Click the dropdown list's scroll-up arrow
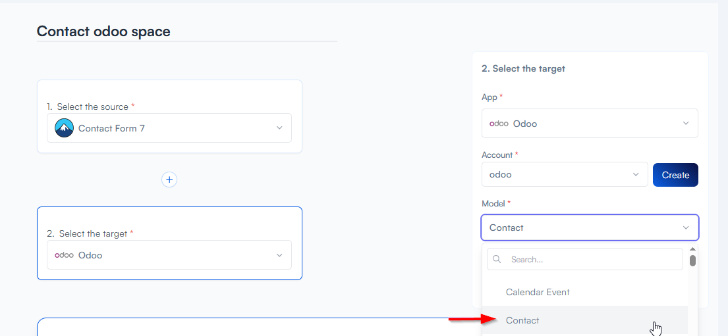This screenshot has height=336, width=728. (x=692, y=250)
